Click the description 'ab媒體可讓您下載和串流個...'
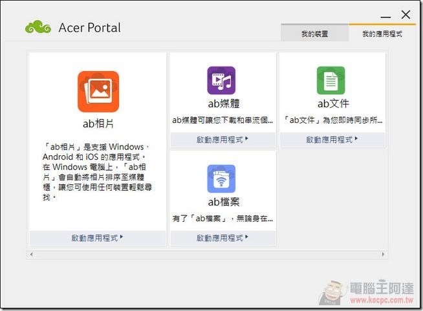This screenshot has width=423, height=311. [x=222, y=120]
